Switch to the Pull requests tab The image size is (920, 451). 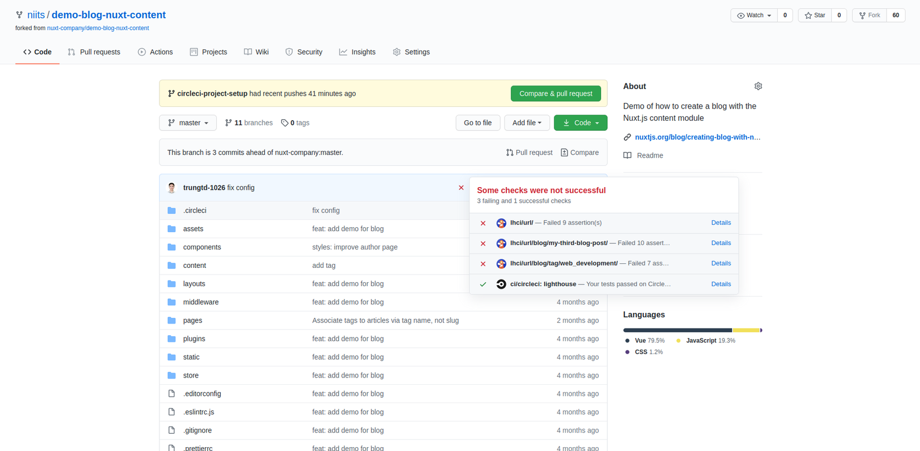pyautogui.click(x=94, y=52)
